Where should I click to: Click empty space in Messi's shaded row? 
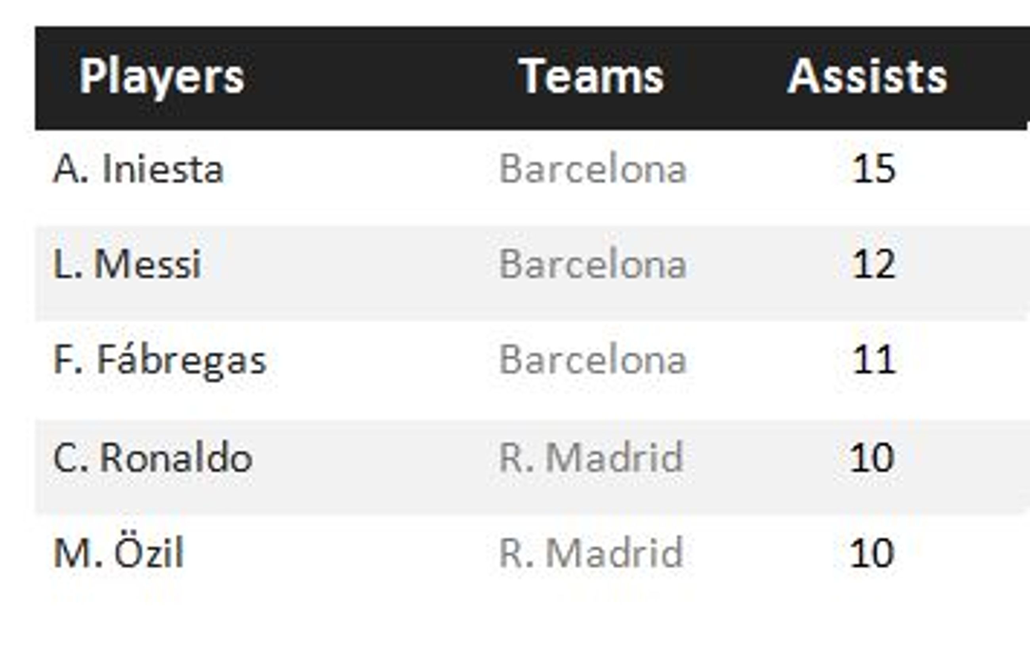coord(346,273)
